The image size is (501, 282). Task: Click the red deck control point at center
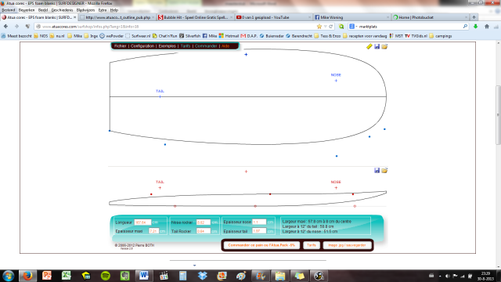[x=270, y=194]
